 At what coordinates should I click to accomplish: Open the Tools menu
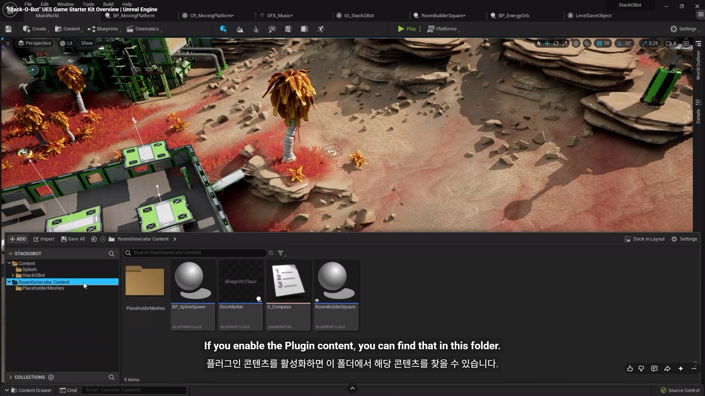(88, 4)
